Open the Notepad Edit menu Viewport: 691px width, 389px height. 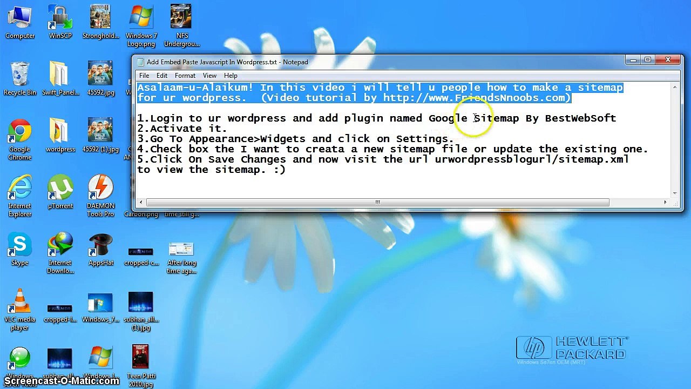click(162, 76)
